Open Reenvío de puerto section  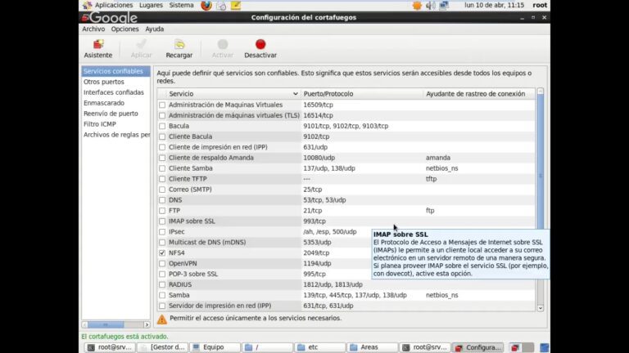(x=116, y=114)
